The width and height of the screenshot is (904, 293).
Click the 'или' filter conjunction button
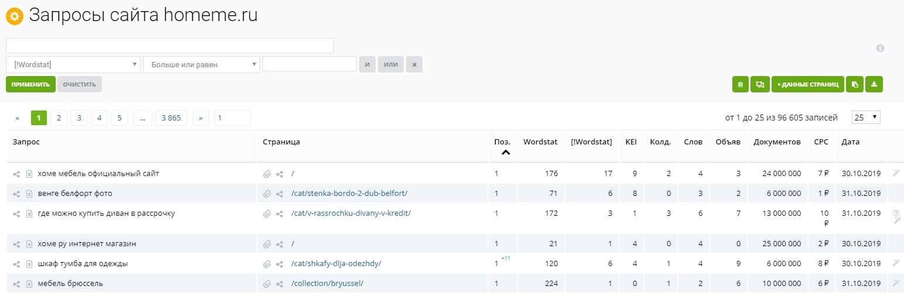pyautogui.click(x=391, y=64)
